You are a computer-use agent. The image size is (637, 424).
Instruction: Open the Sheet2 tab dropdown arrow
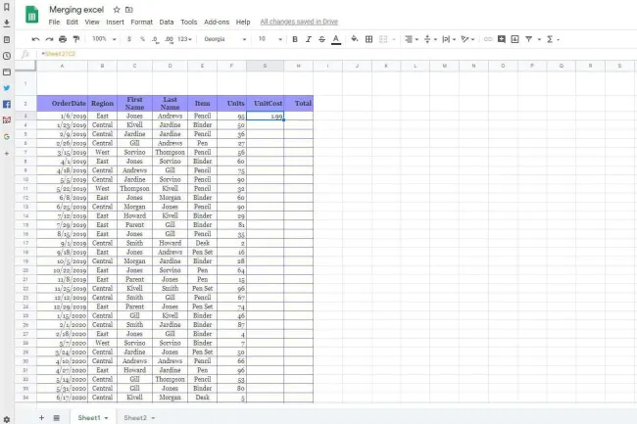(153, 418)
